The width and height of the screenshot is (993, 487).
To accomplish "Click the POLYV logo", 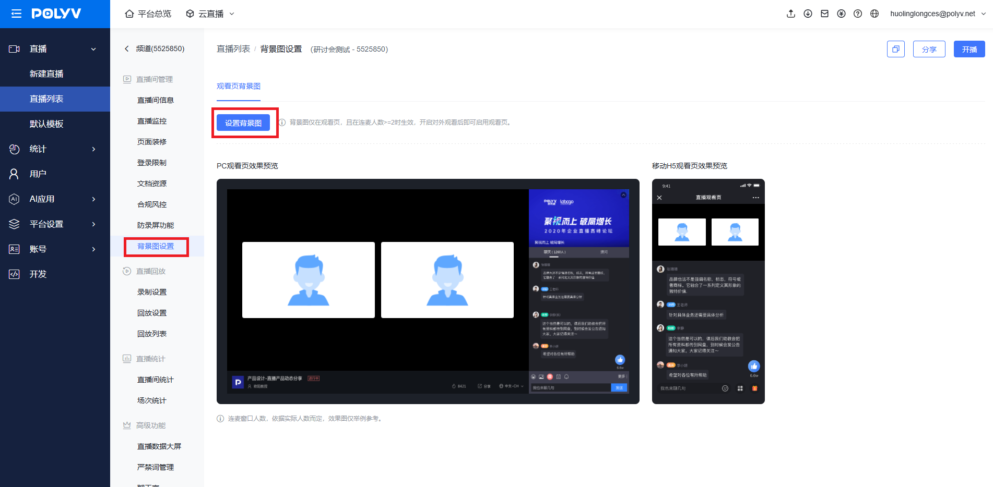I will pos(56,14).
